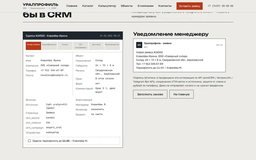This screenshot has width=256, height=160.
Task: Click the Инженер value назначить
Action: pos(97,109)
